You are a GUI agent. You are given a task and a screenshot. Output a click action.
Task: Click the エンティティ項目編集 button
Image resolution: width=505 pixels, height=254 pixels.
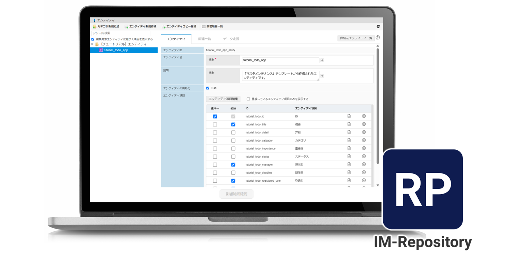[x=223, y=99]
